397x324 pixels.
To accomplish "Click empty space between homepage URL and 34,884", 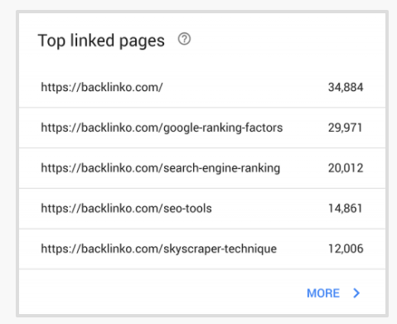I will (x=245, y=87).
